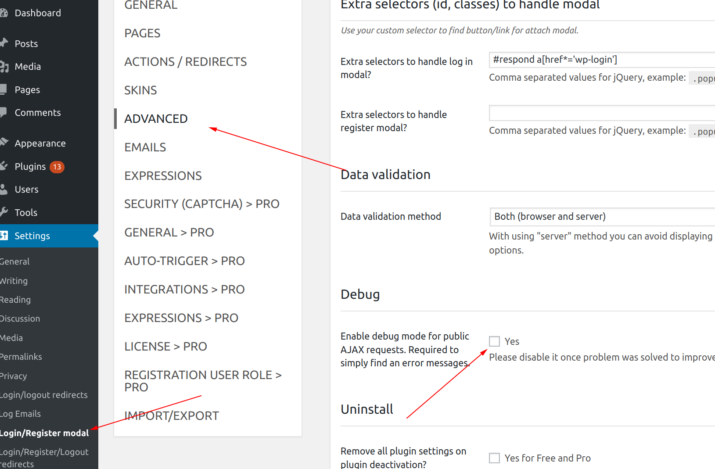This screenshot has height=469, width=715.
Task: Select the Users icon
Action: point(4,189)
